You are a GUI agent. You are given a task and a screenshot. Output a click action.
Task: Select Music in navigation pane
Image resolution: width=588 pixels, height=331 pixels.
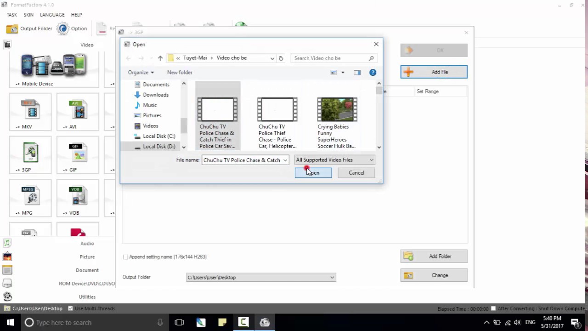149,105
